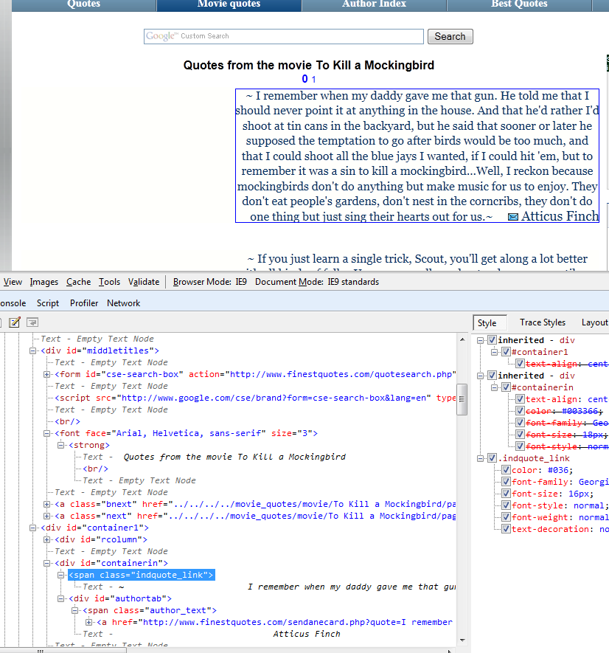The image size is (609, 653).
Task: Toggle the color: #036 property checkbox
Action: click(x=506, y=470)
